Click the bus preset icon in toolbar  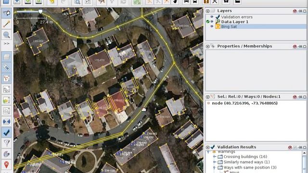click(195, 2)
